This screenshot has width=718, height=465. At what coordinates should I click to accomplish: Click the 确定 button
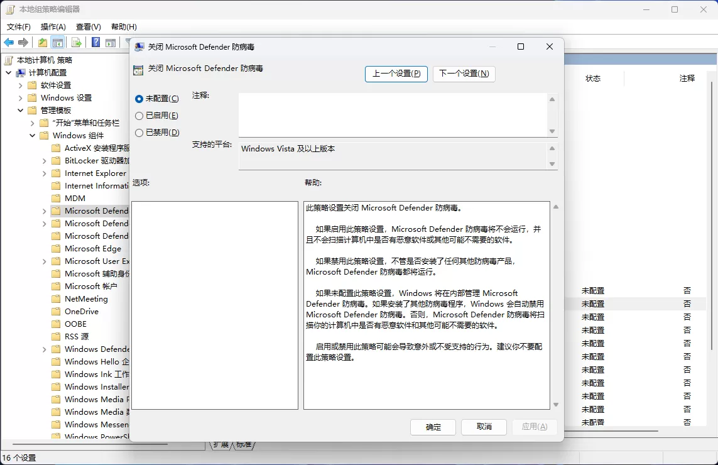433,427
